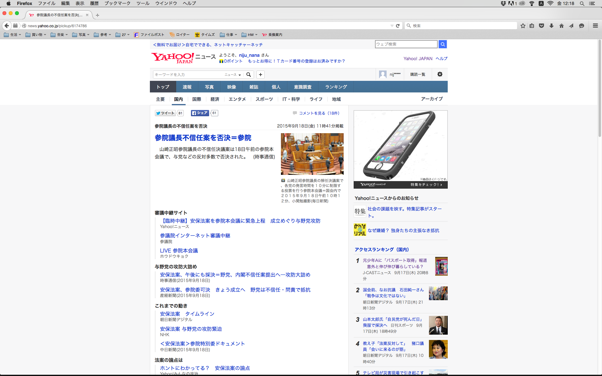Click the page's vertical scrollbar
The height and width of the screenshot is (376, 602).
coord(599,88)
